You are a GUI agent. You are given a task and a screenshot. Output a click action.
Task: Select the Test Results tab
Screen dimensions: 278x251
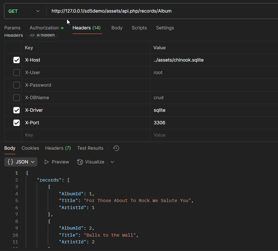click(x=90, y=148)
